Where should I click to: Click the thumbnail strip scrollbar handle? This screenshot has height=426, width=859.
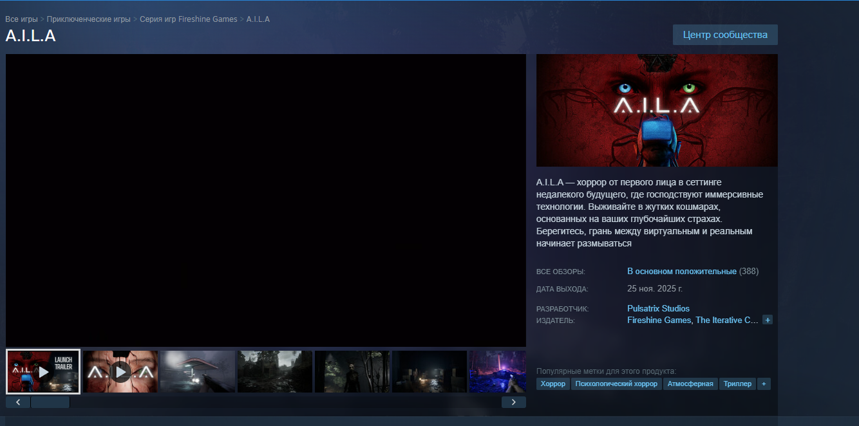point(50,402)
